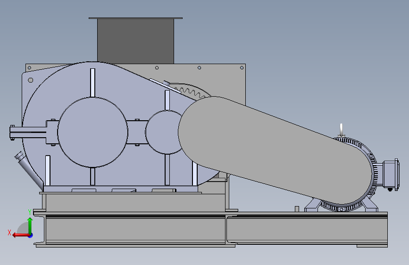The width and height of the screenshot is (409, 265).
Task: Click the blue Z axis dot of the triad
Action: click(x=31, y=235)
